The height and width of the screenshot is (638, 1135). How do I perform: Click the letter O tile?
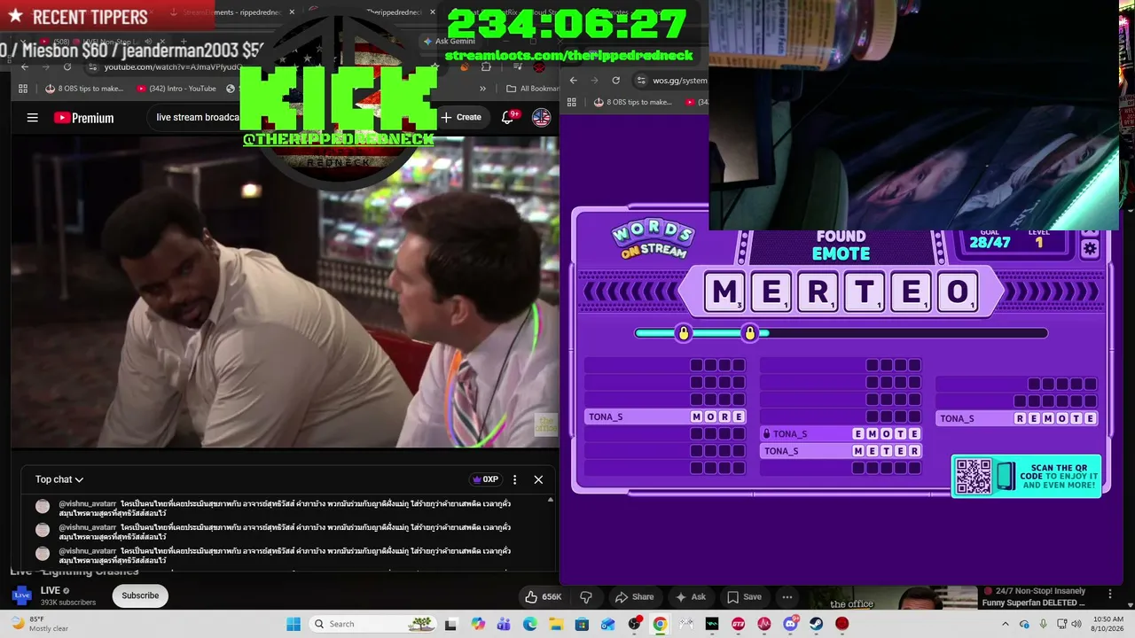(957, 292)
